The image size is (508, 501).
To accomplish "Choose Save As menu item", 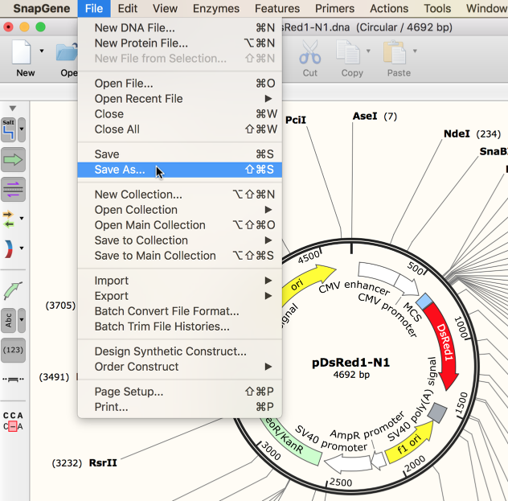I will (180, 170).
